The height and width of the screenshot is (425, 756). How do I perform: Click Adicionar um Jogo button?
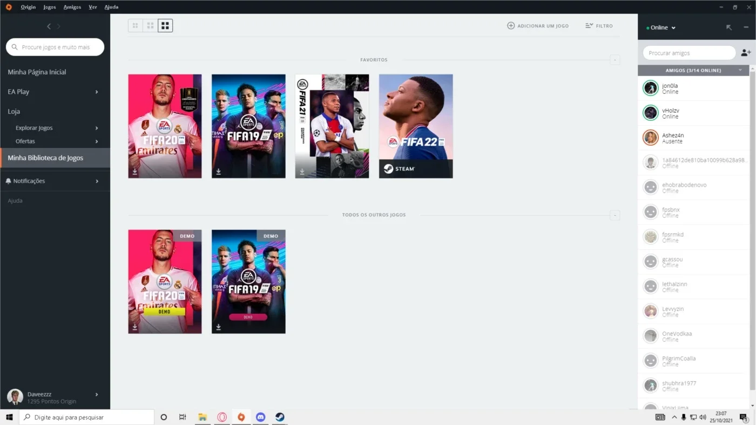[538, 26]
